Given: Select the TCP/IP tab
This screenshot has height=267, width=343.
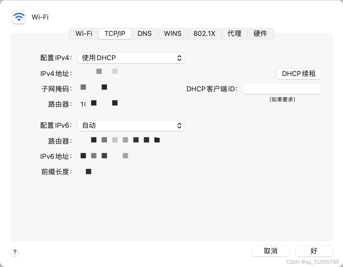Looking at the screenshot, I should [115, 34].
